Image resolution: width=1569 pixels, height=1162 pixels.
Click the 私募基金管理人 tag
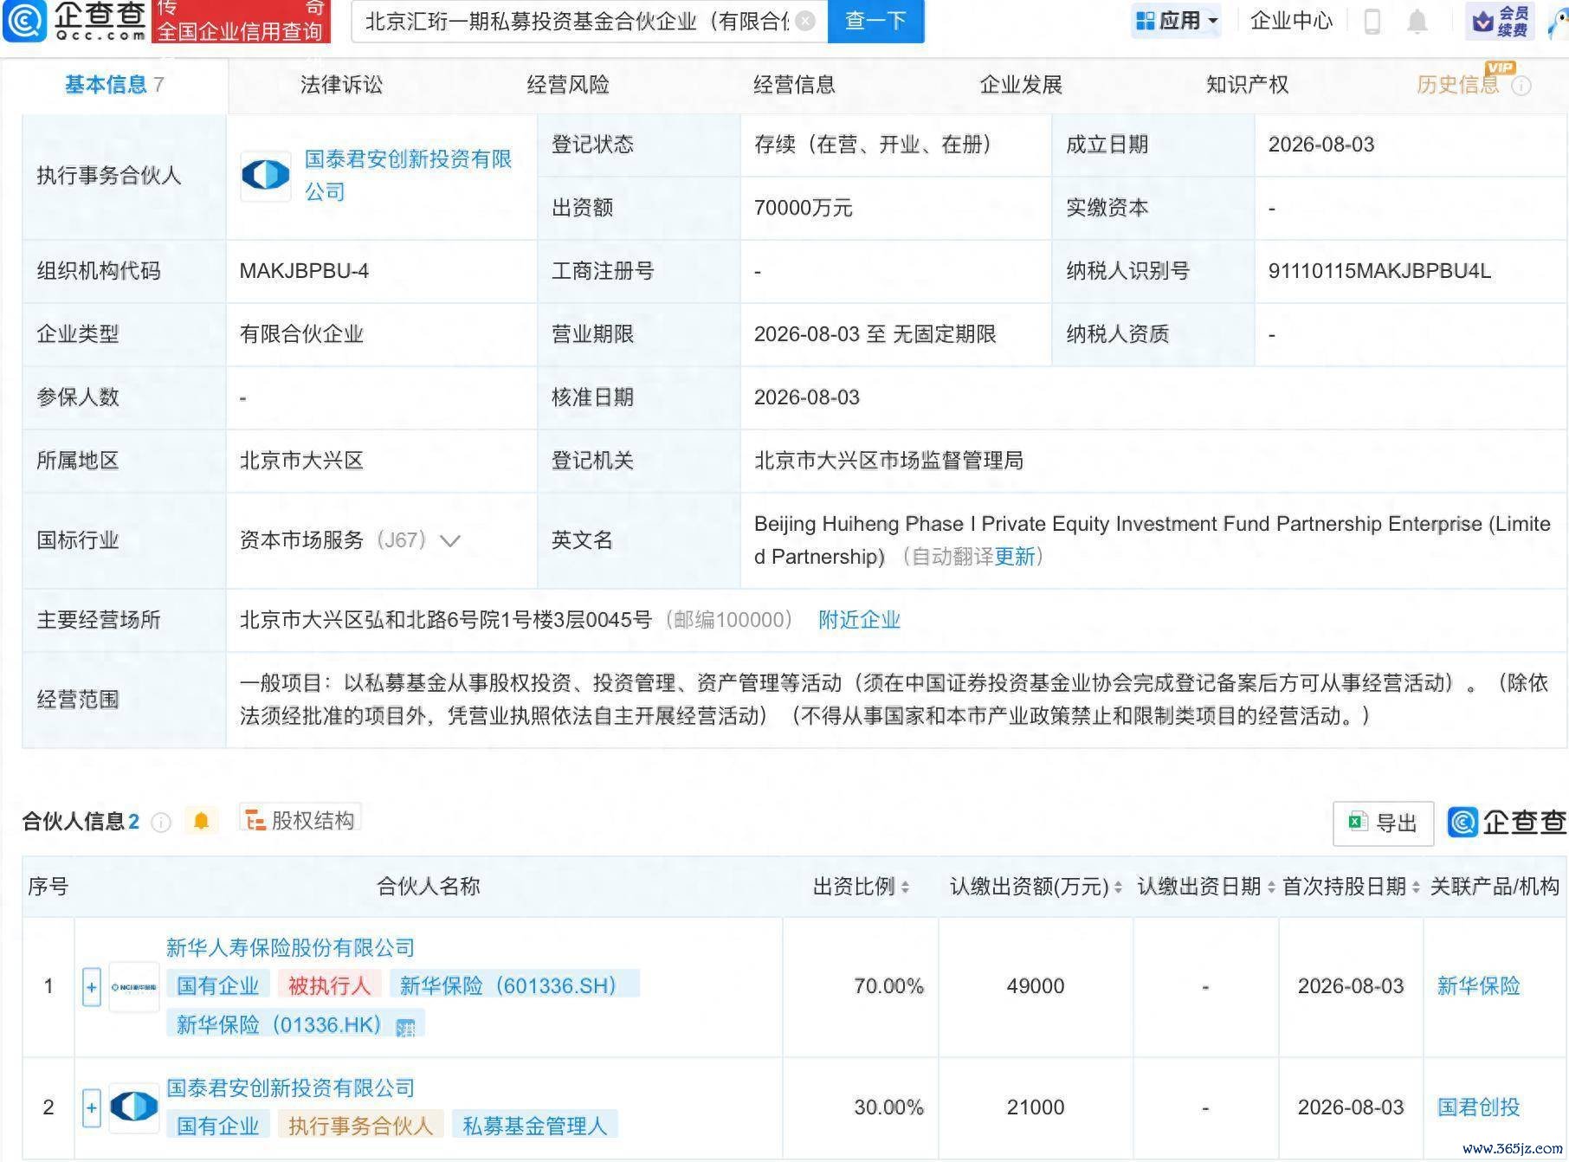coord(534,1126)
